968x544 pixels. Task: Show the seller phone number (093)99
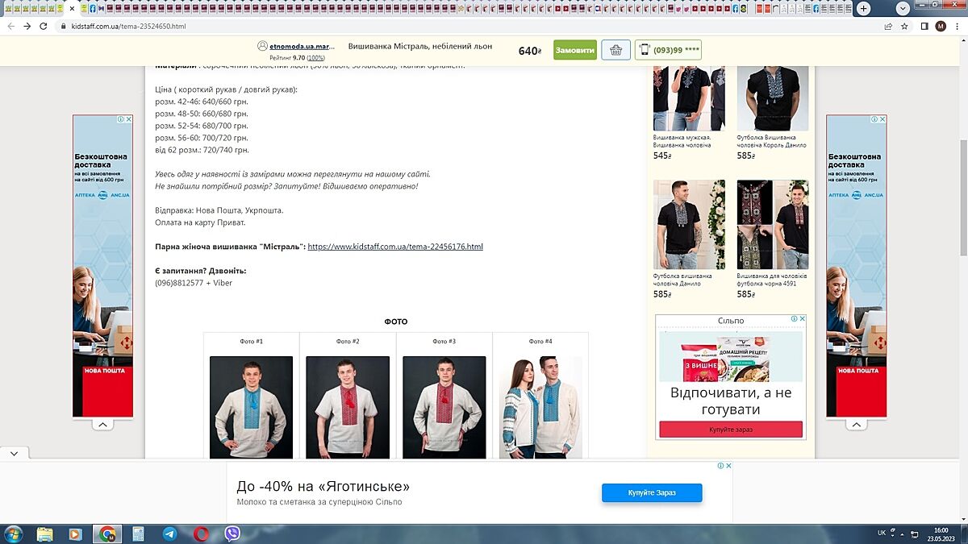pos(668,50)
